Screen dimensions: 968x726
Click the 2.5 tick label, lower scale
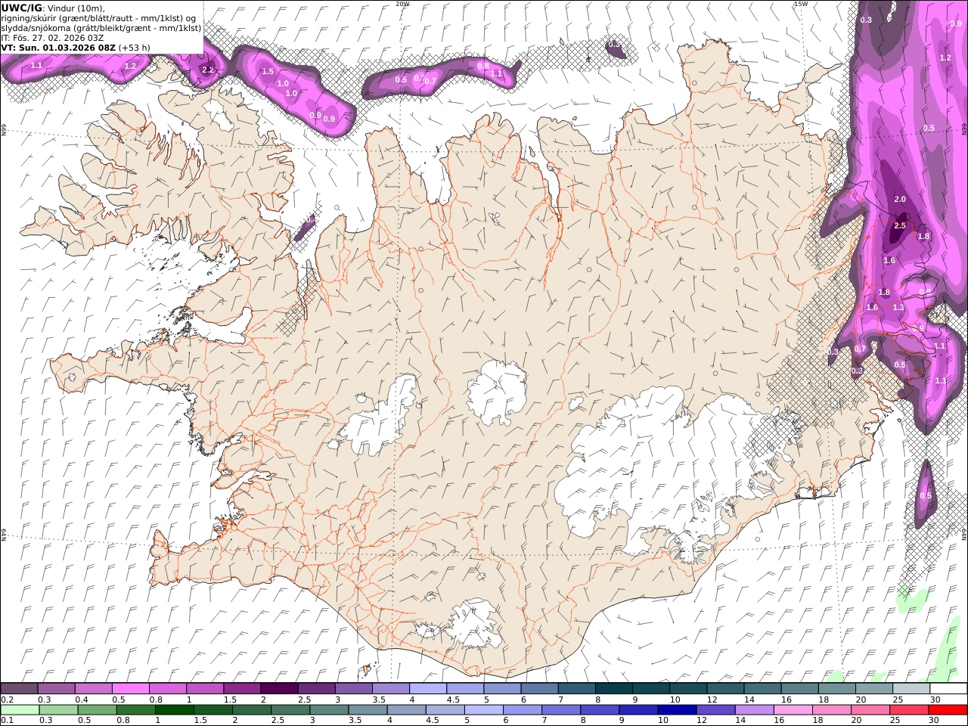coord(278,721)
